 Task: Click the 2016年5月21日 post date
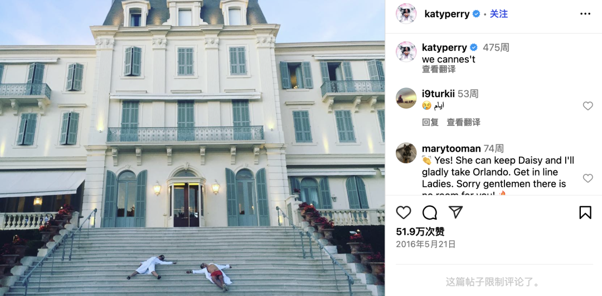[426, 244]
